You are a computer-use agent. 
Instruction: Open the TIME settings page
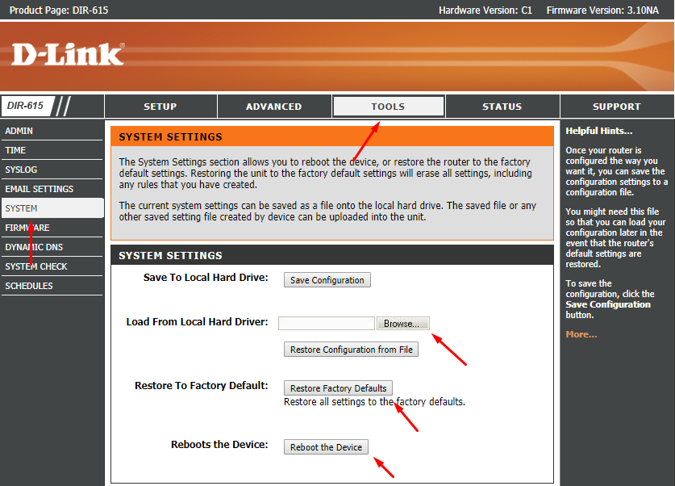[x=52, y=150]
